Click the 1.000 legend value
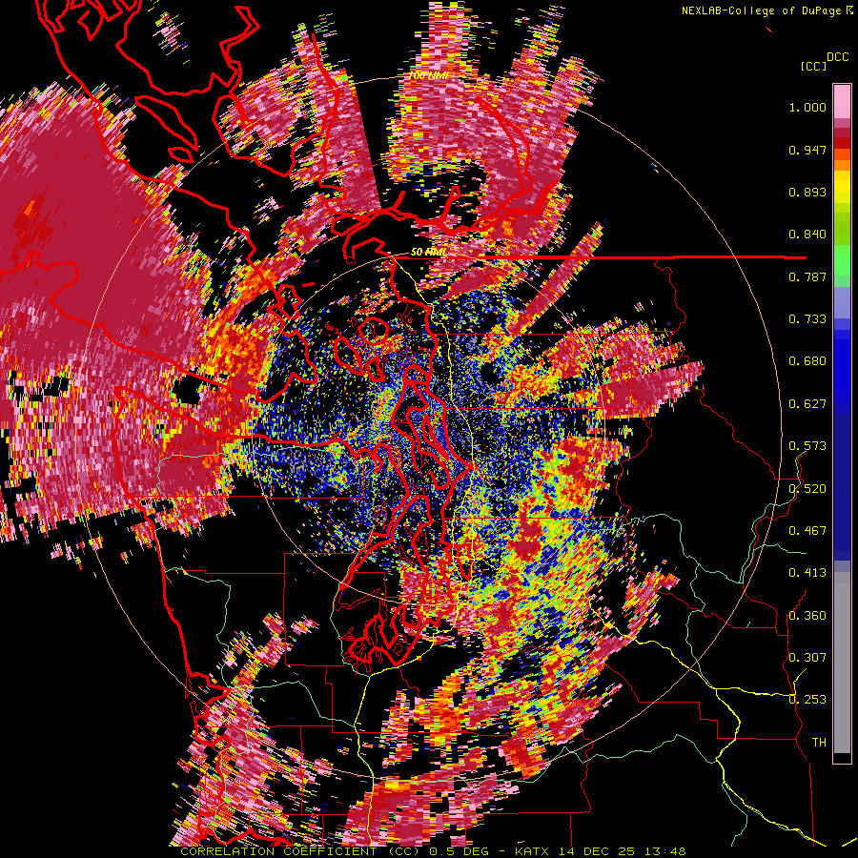Screen dimensions: 858x858 click(807, 107)
